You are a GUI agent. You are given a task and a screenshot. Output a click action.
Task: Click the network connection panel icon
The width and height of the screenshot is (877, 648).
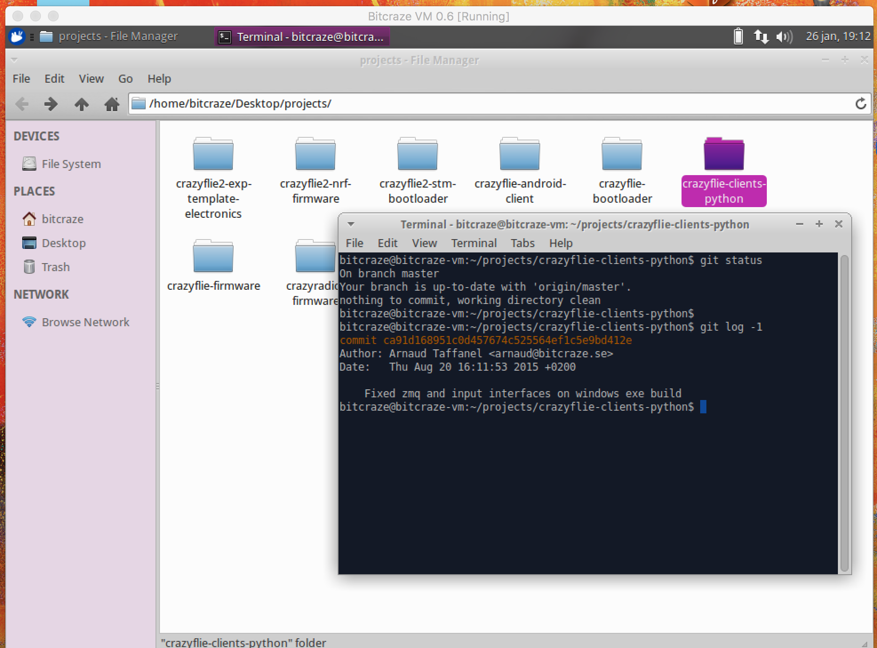click(761, 36)
